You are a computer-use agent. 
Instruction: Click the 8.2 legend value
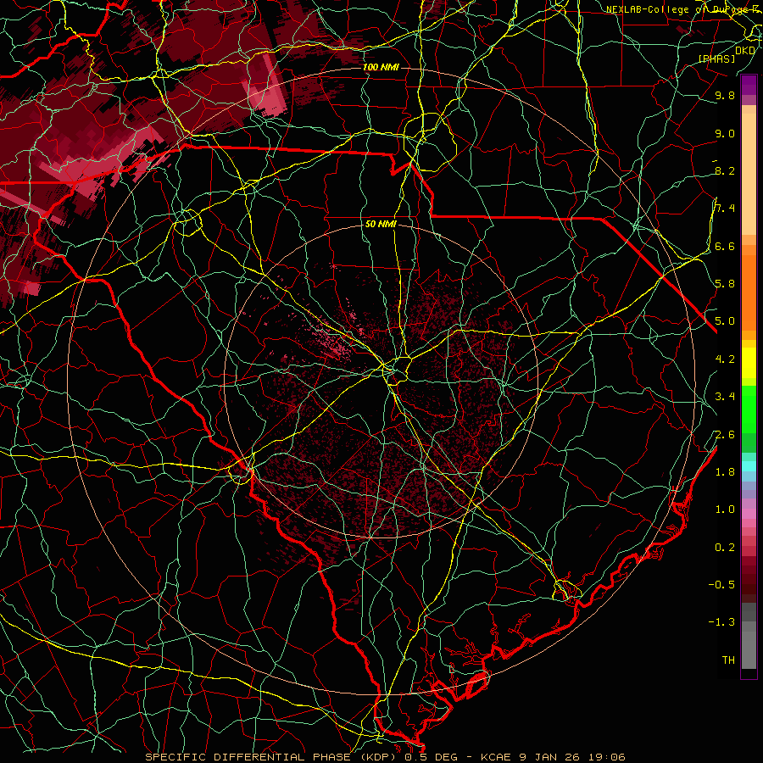coord(725,170)
